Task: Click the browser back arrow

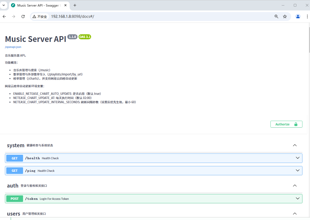Action: click(4, 16)
